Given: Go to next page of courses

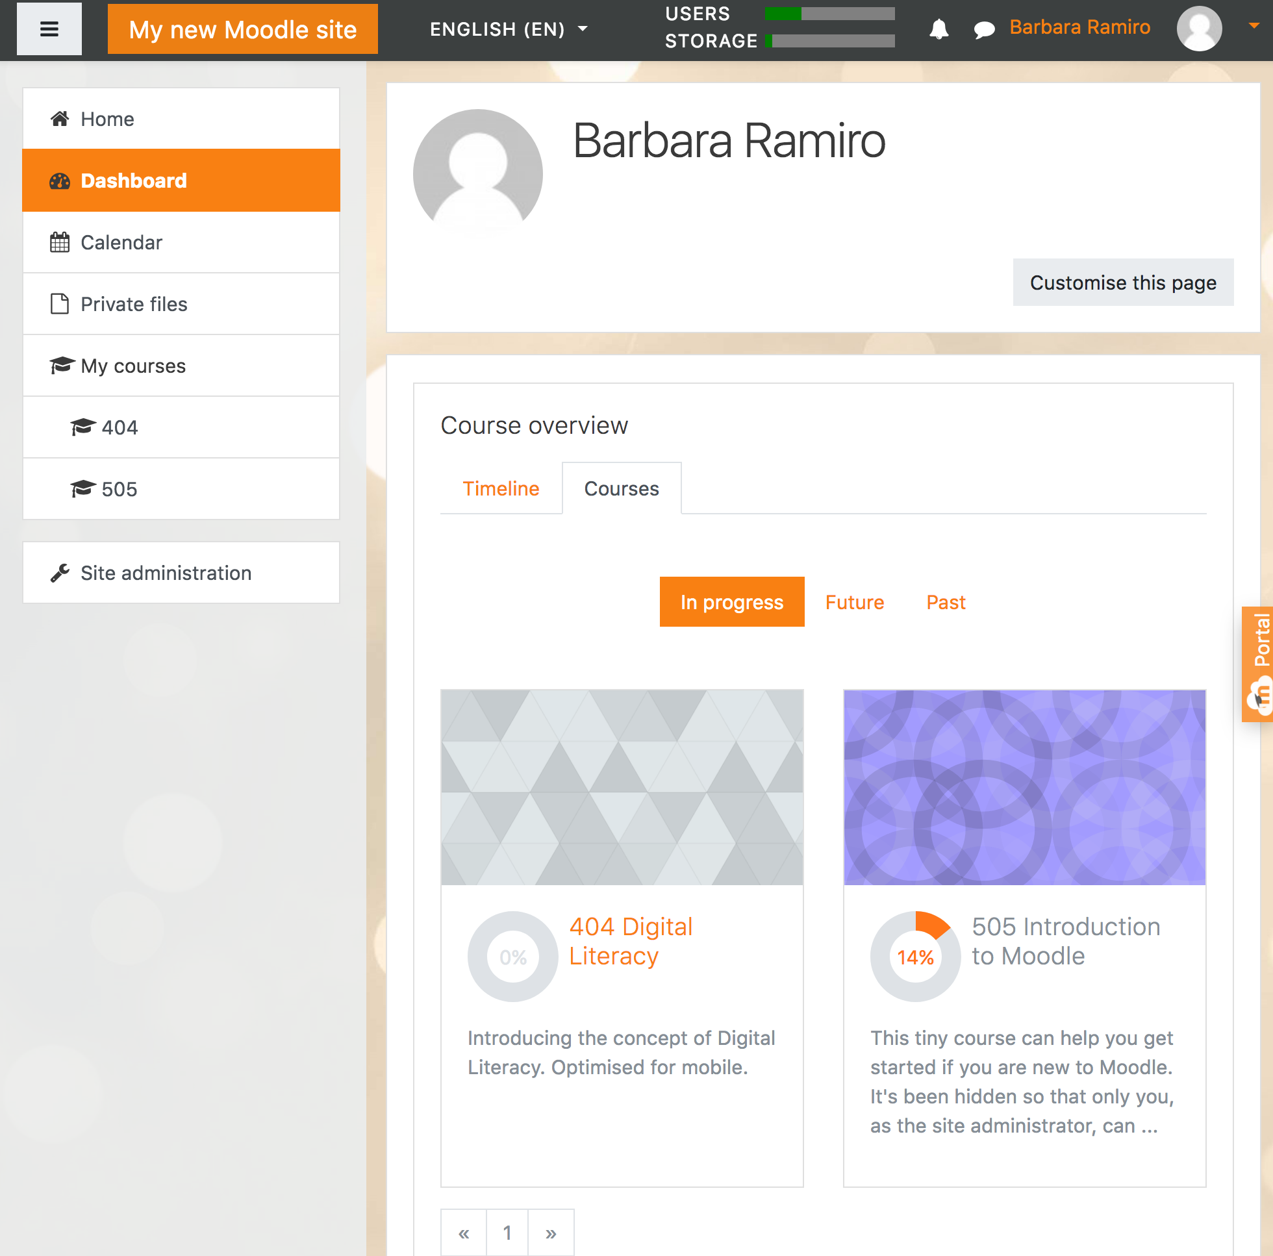Looking at the screenshot, I should point(551,1232).
